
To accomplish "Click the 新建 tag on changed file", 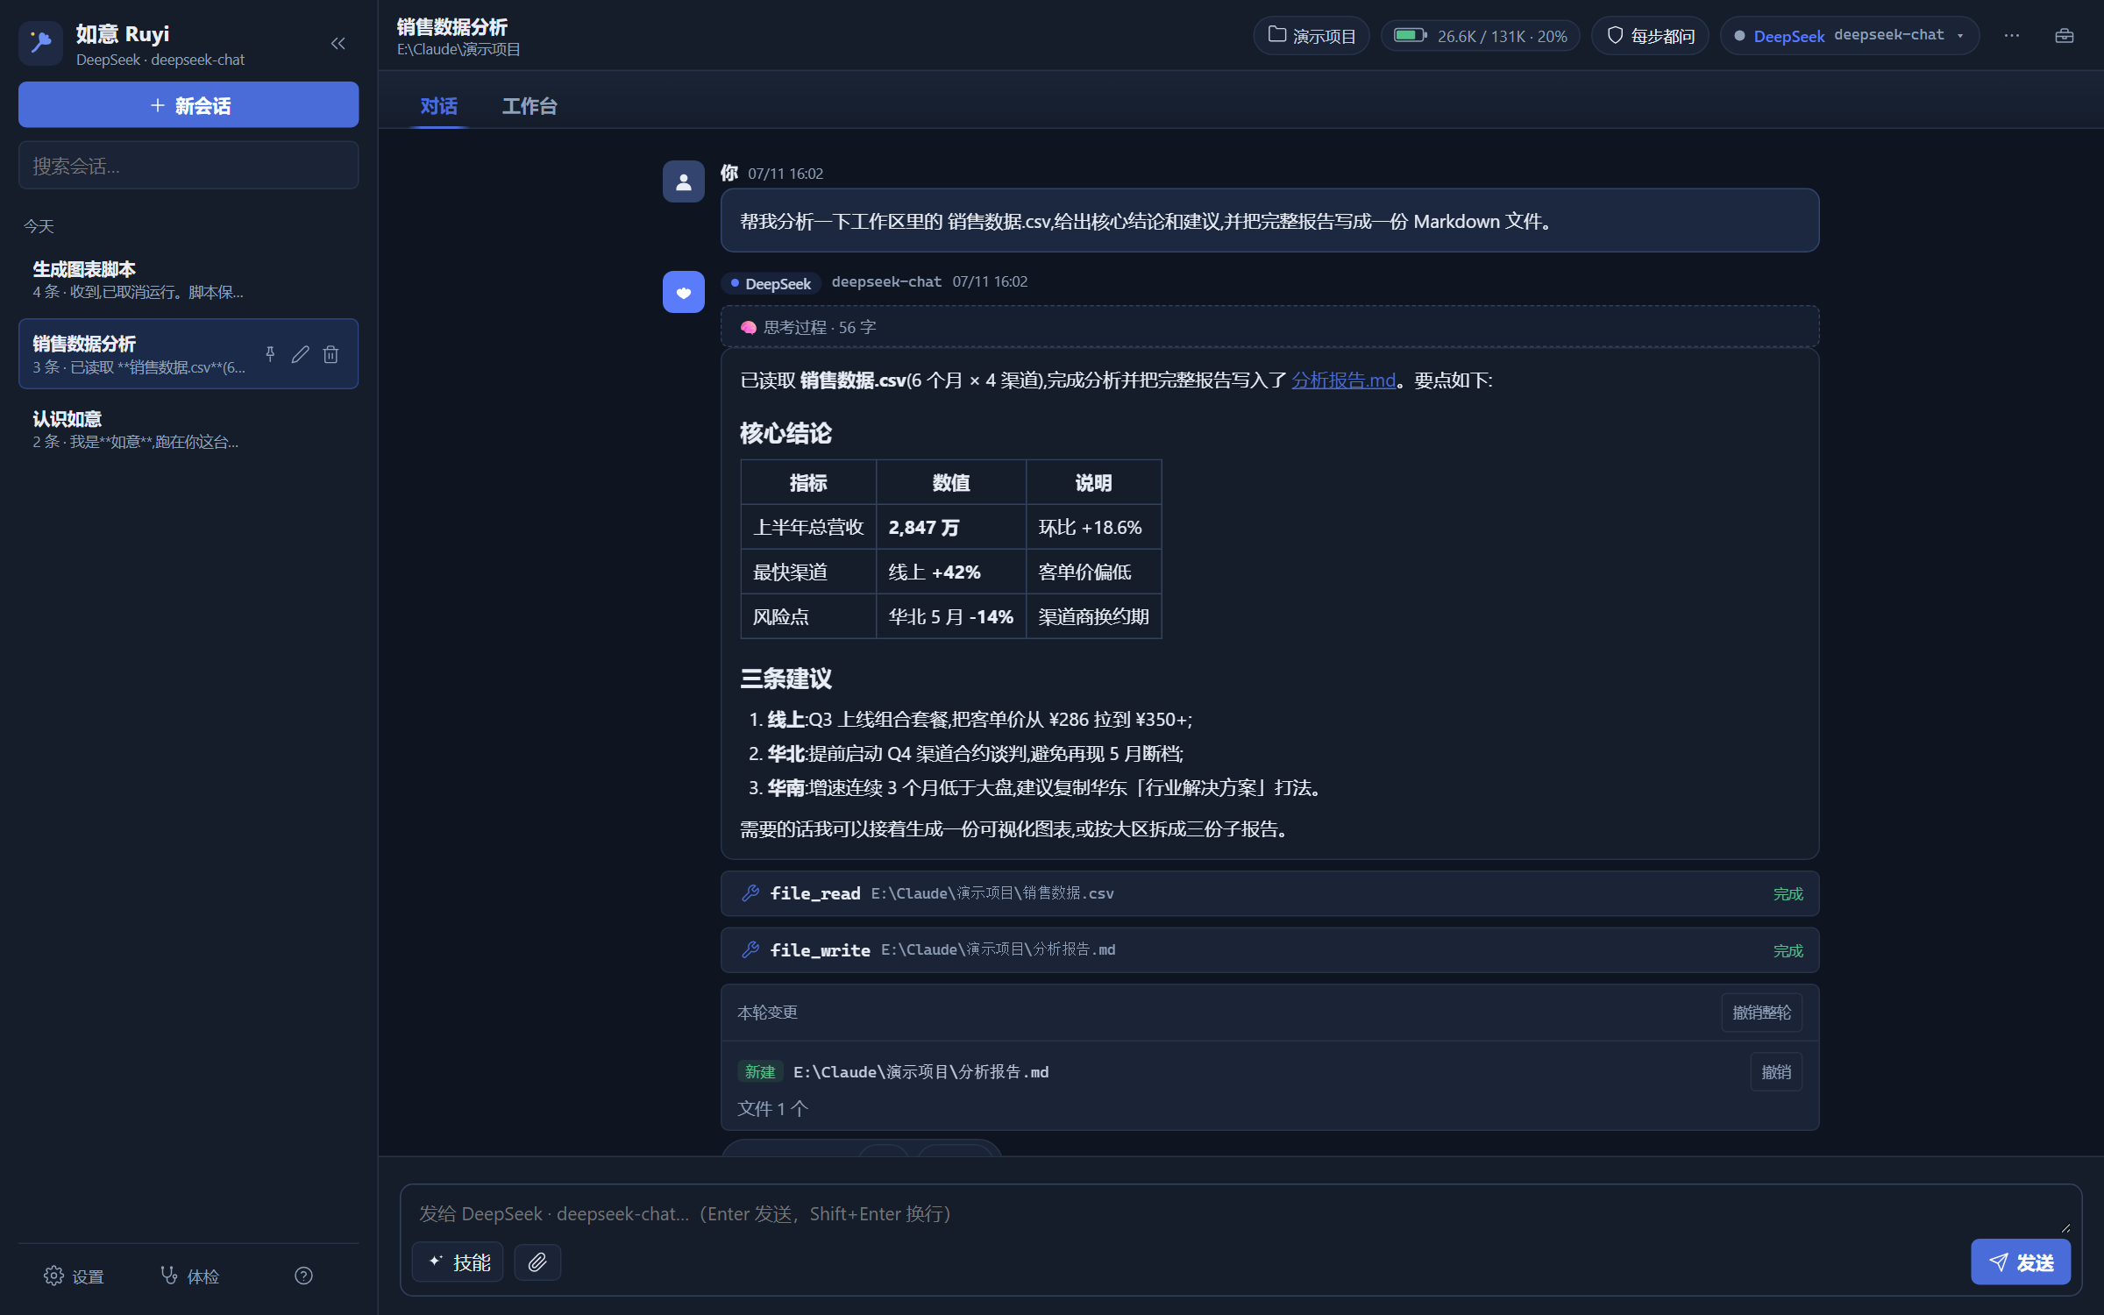I will (x=759, y=1071).
